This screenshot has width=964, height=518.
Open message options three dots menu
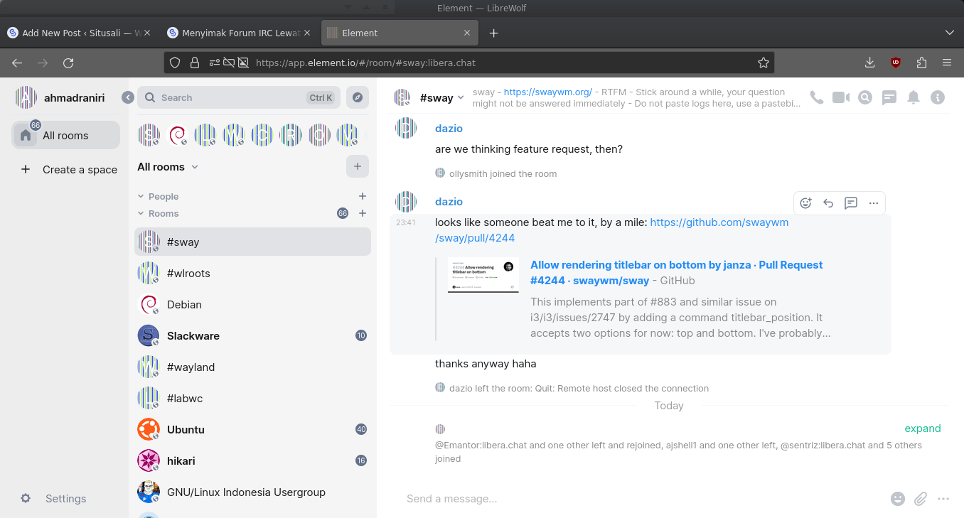click(x=874, y=203)
